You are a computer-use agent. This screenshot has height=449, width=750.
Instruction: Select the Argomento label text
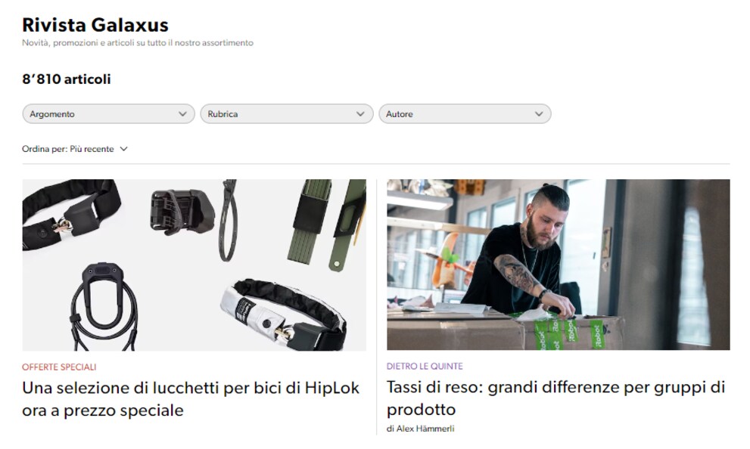52,114
